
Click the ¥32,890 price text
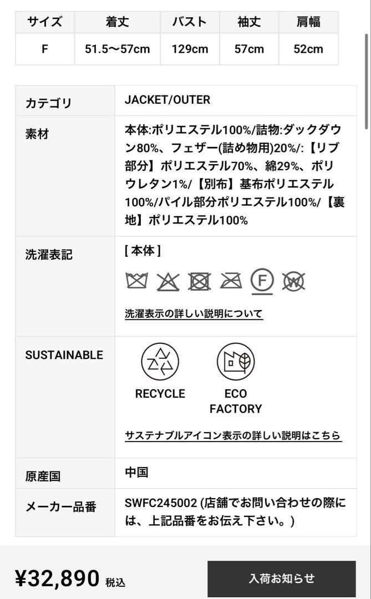tap(57, 578)
